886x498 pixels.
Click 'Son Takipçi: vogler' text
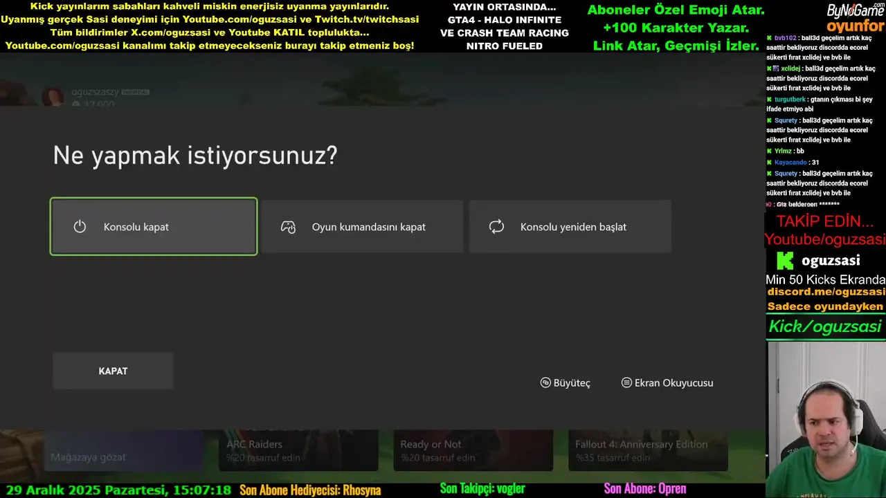482,489
